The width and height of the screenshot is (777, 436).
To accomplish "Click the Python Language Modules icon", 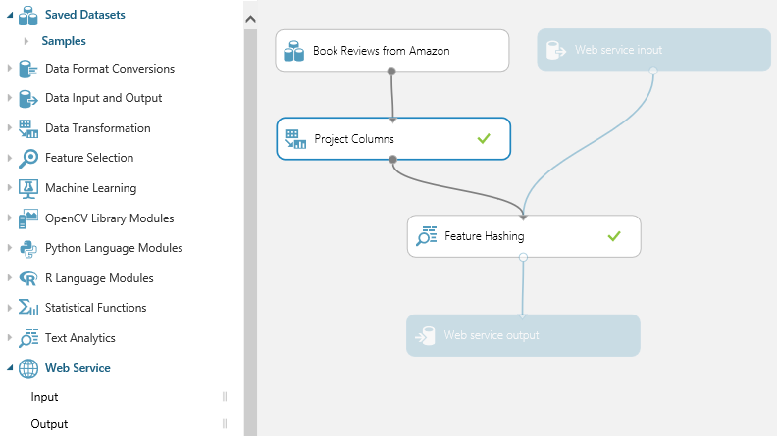I will (x=28, y=249).
